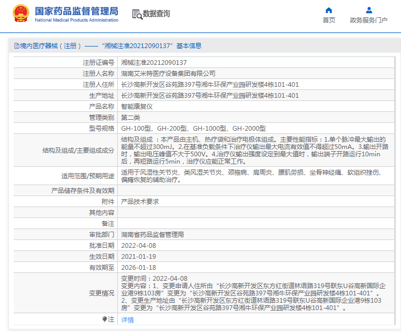
Task: Click the label 注册人名称
Action: (98, 74)
